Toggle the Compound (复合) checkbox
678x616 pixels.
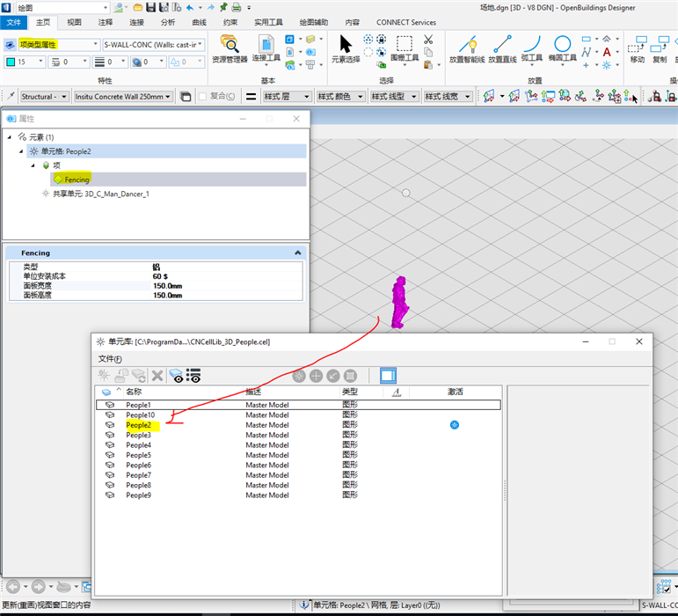click(202, 97)
